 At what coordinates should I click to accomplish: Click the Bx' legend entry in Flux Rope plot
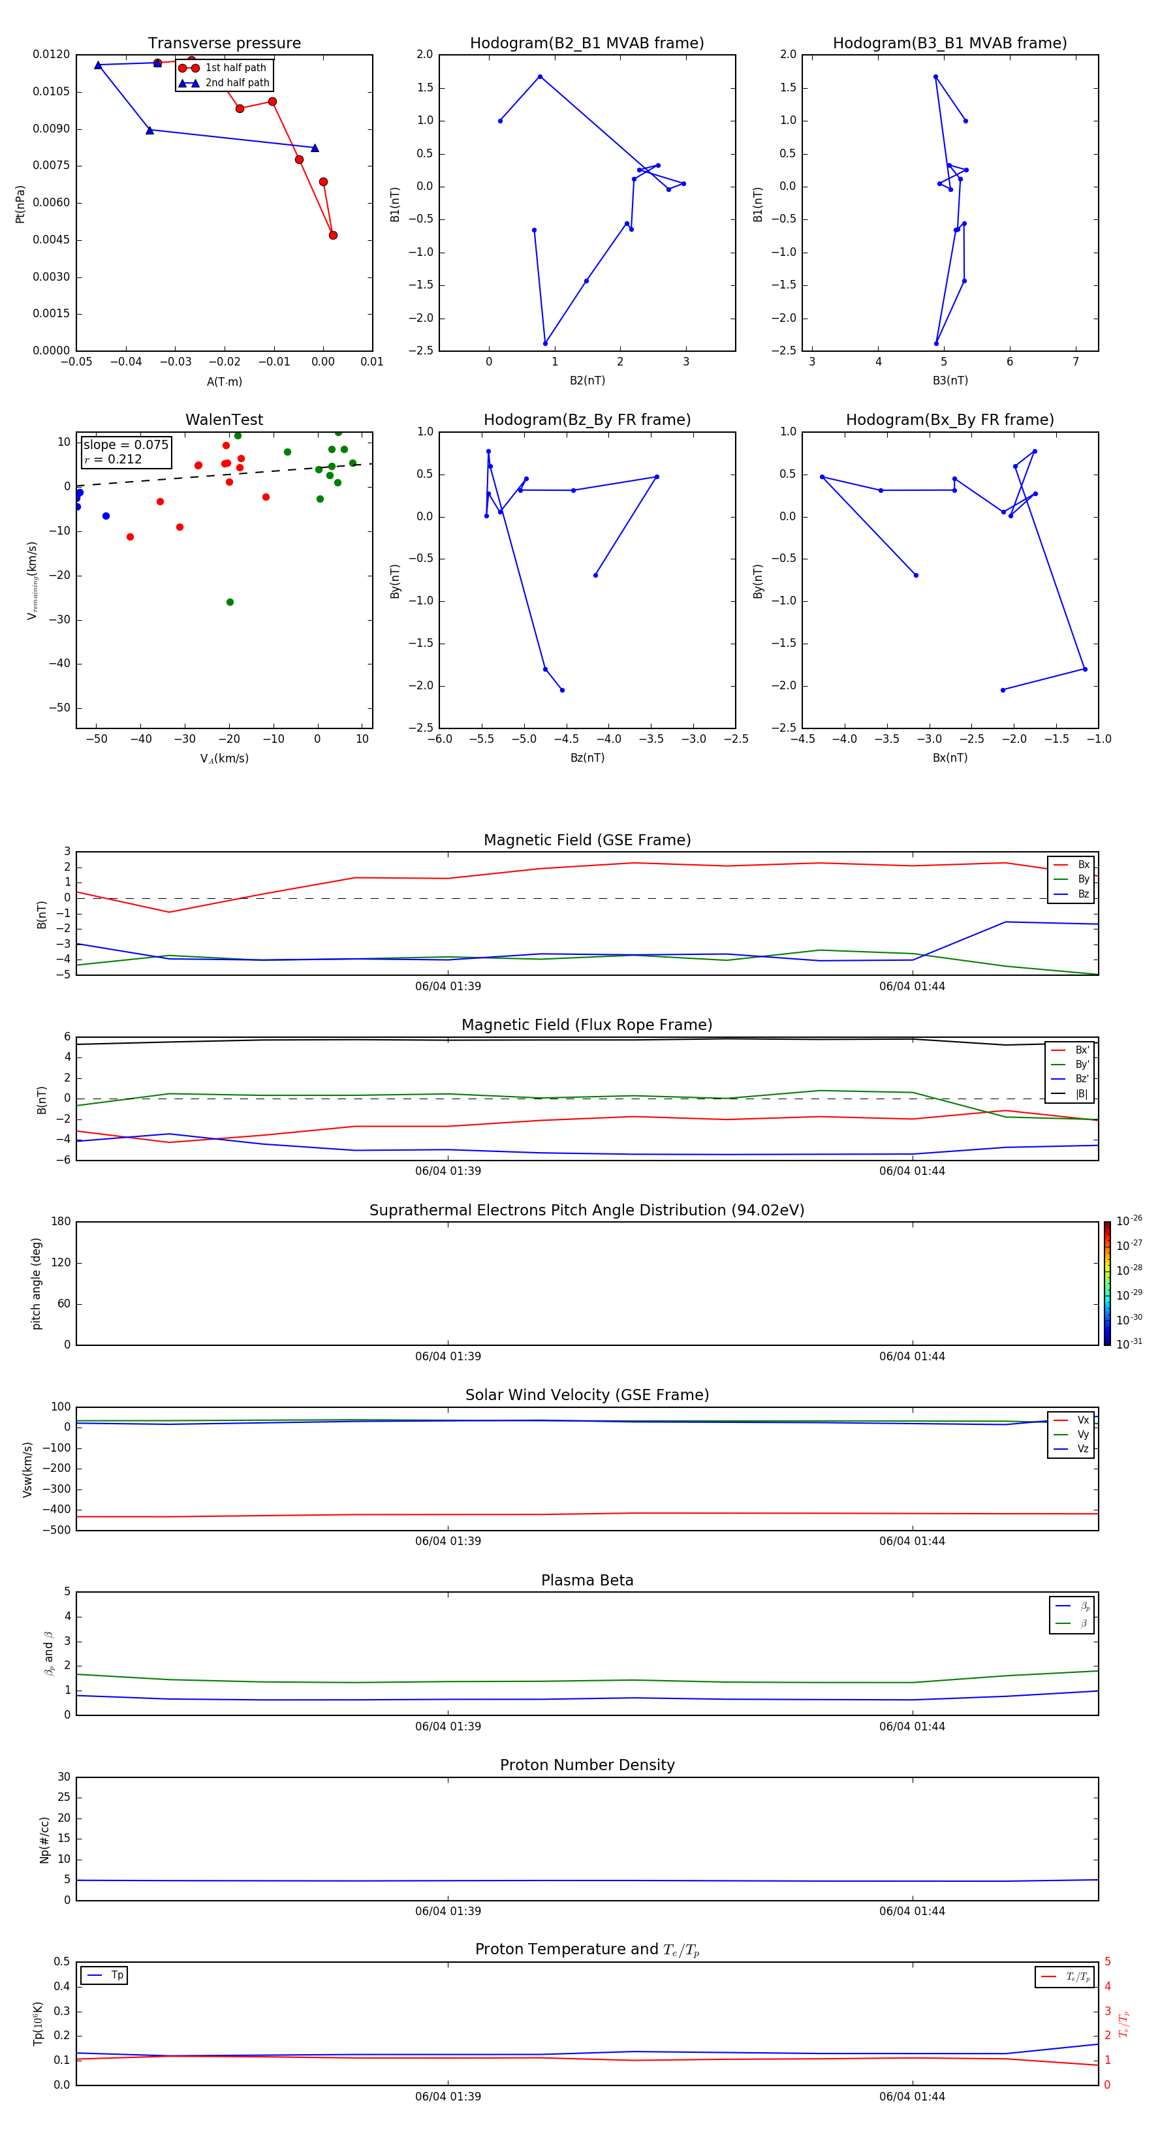(x=1070, y=1050)
